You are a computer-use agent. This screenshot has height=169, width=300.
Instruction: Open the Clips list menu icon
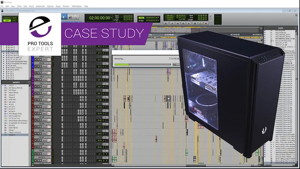[x=296, y=28]
